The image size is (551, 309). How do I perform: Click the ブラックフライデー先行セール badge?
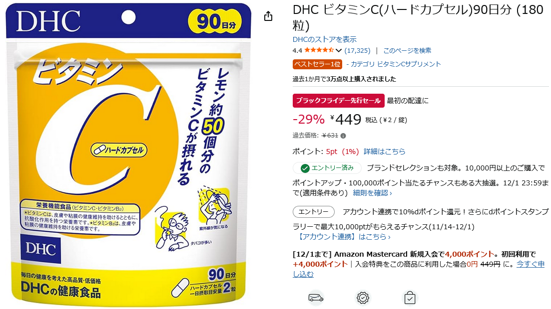(x=338, y=101)
